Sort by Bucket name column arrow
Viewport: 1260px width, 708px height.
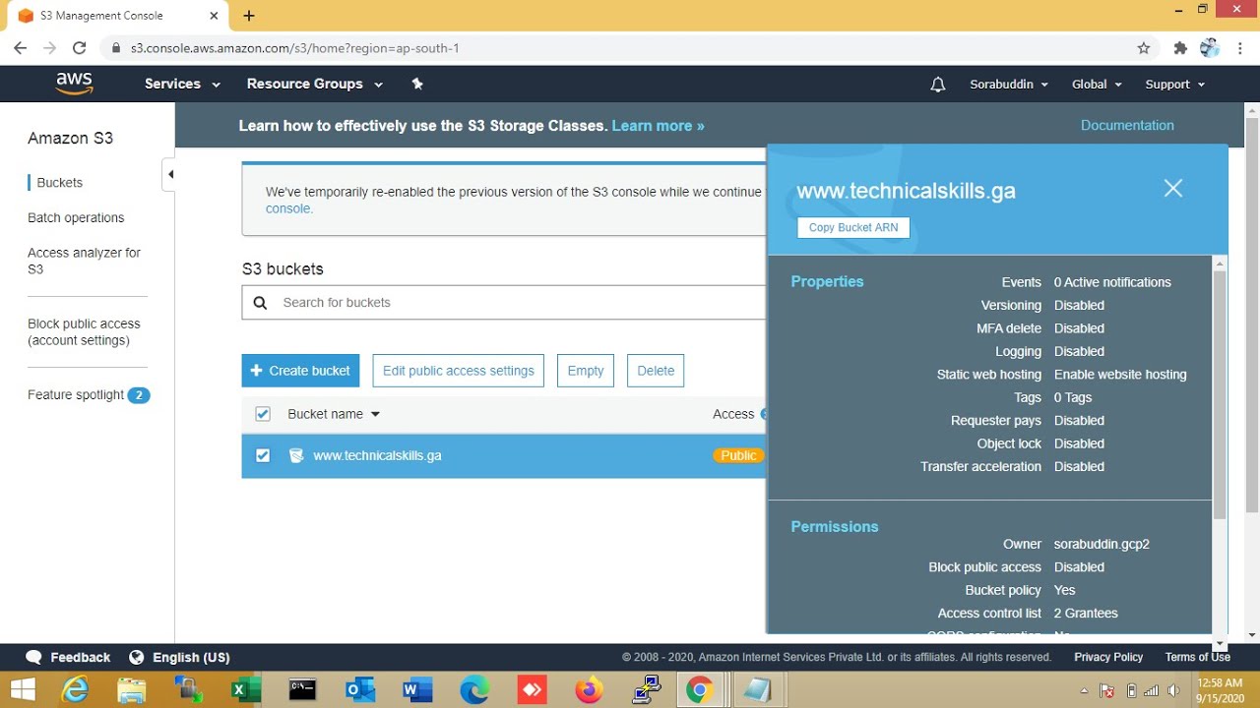[375, 415]
